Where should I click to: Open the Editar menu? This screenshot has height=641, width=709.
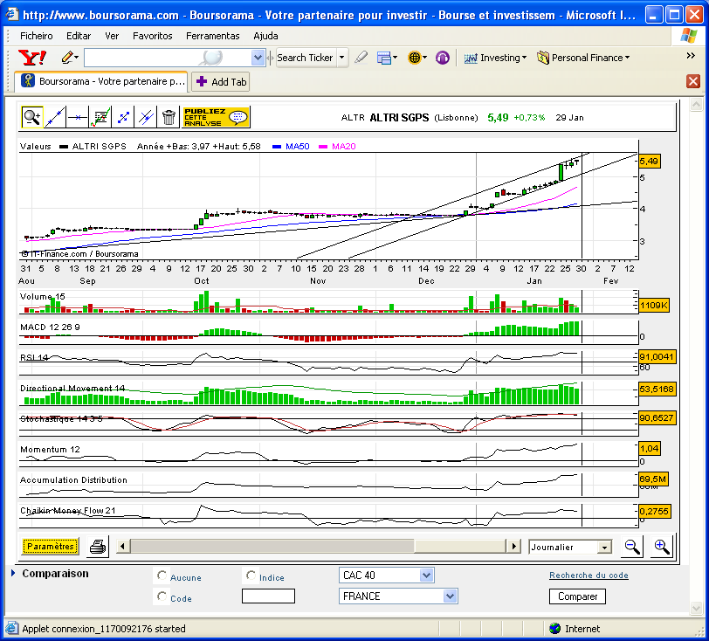pos(79,36)
